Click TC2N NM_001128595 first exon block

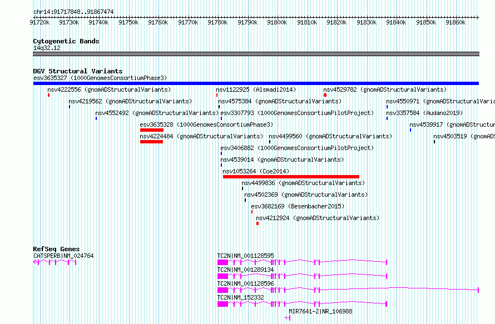pos(222,262)
